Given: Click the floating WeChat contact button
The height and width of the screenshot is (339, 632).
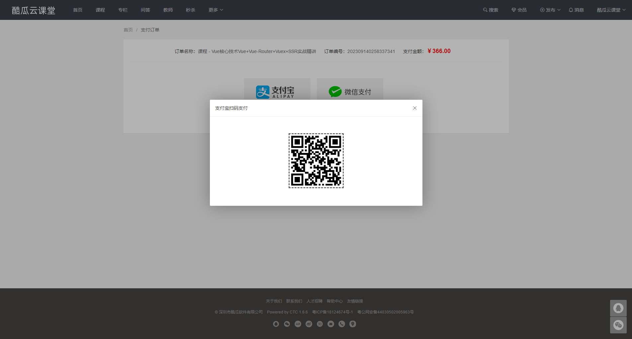Looking at the screenshot, I should (x=618, y=325).
